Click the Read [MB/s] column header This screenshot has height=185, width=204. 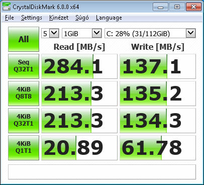[x=79, y=47]
